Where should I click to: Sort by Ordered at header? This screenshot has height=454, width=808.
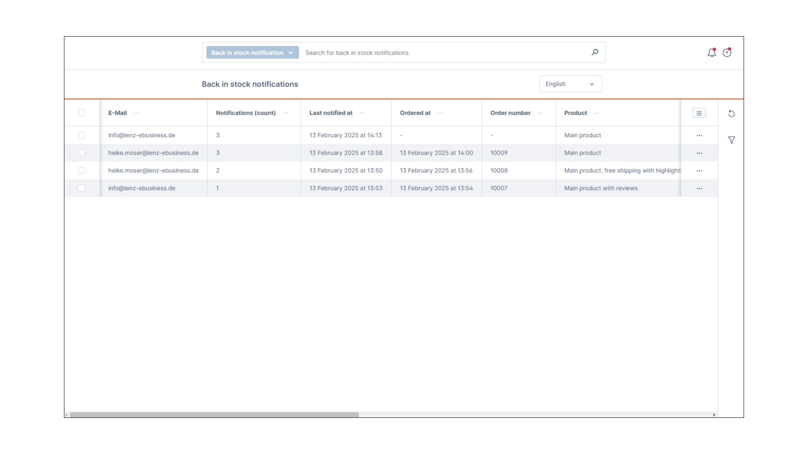coord(415,113)
